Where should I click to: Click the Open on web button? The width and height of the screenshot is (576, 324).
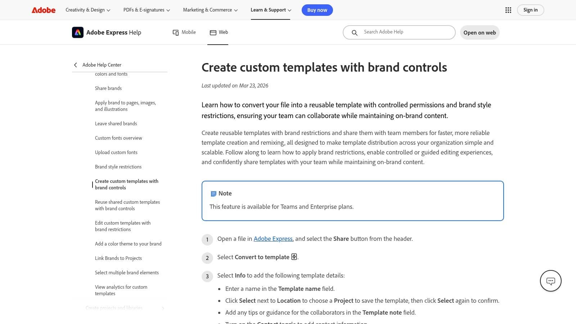click(480, 32)
